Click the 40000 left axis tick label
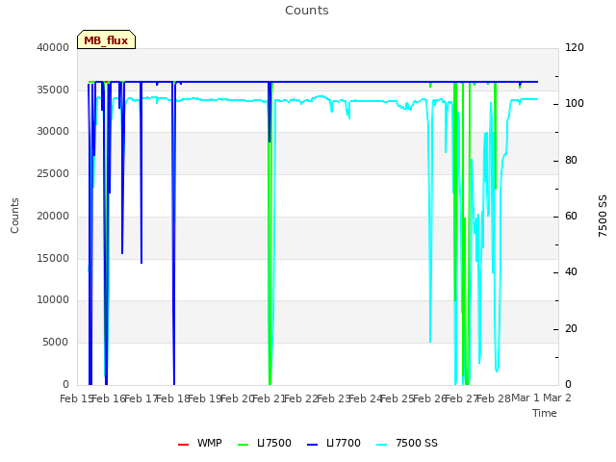 [x=53, y=47]
